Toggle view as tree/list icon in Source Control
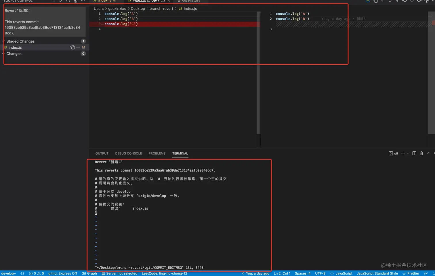Screen dimensions: 435x276 (54, 1)
